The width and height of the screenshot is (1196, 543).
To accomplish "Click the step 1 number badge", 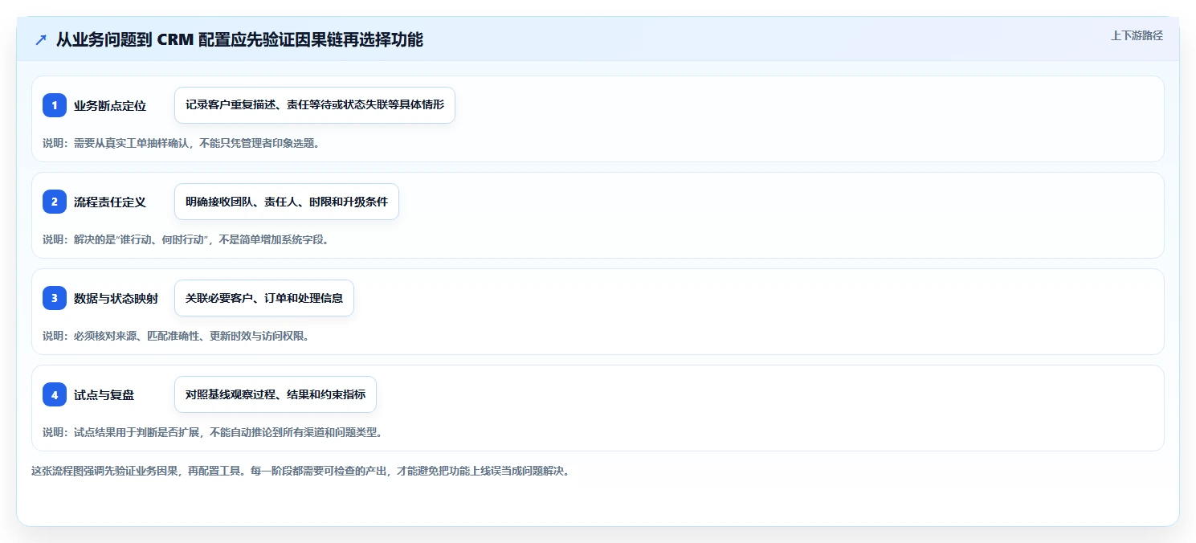I will click(55, 105).
